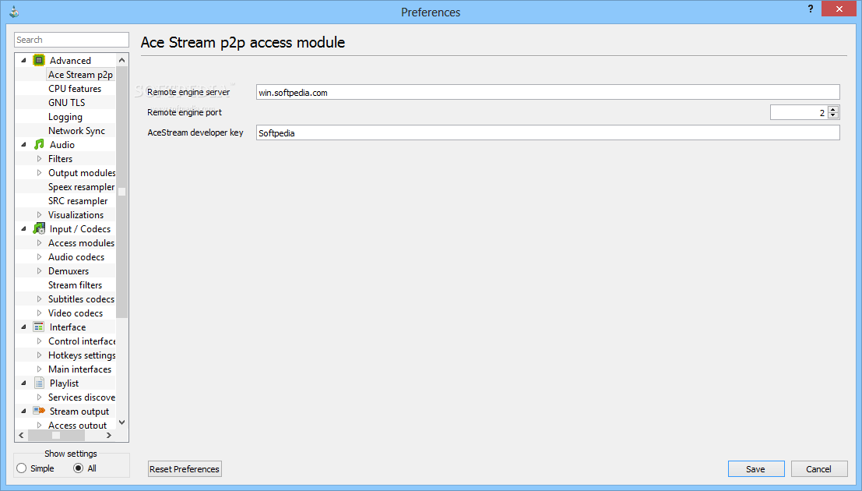The image size is (862, 491).
Task: Expand the Visualizations node
Action: (39, 214)
